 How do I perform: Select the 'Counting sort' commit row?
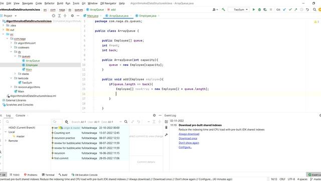(x=90, y=133)
